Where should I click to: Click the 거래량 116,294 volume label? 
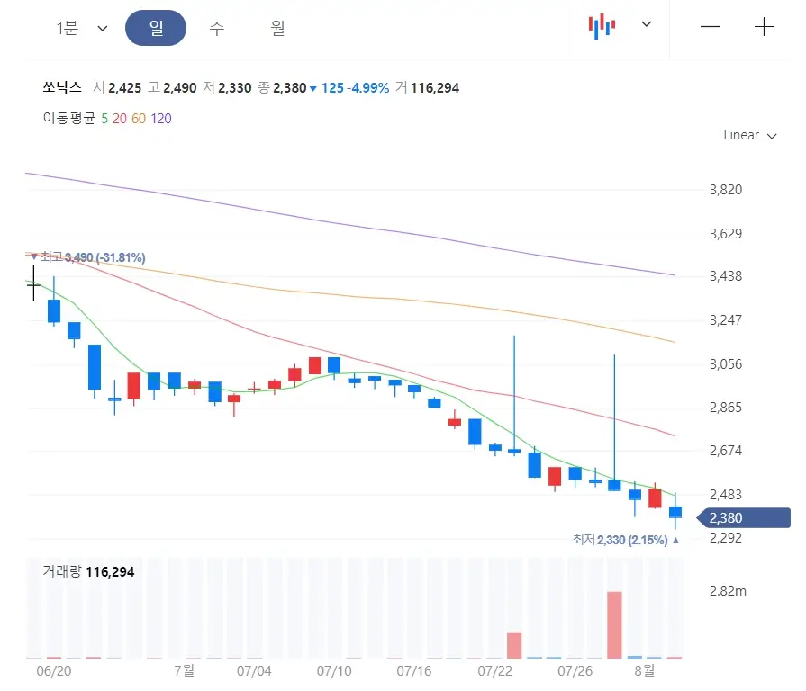[x=87, y=572]
